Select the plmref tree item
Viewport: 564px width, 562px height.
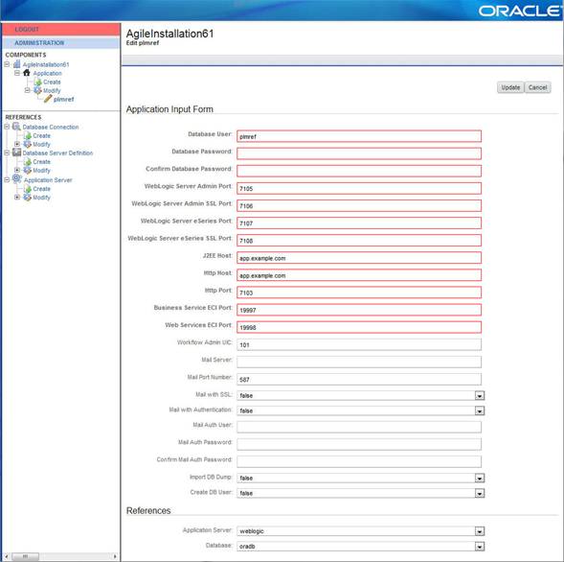coord(63,99)
